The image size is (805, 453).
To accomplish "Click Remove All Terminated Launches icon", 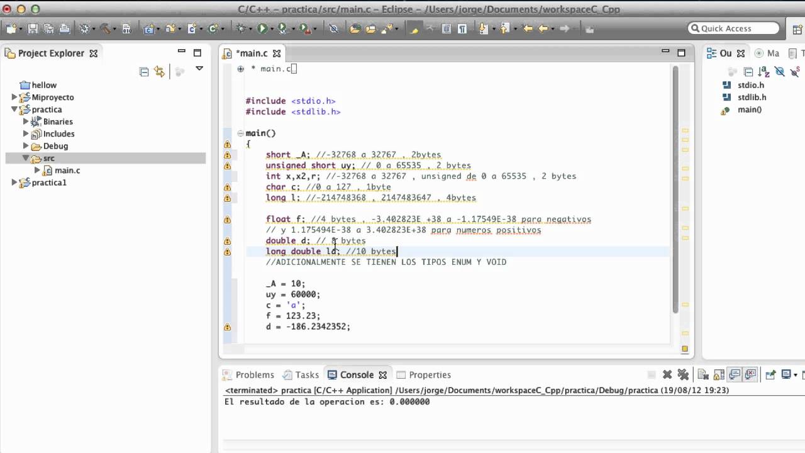I will click(683, 375).
